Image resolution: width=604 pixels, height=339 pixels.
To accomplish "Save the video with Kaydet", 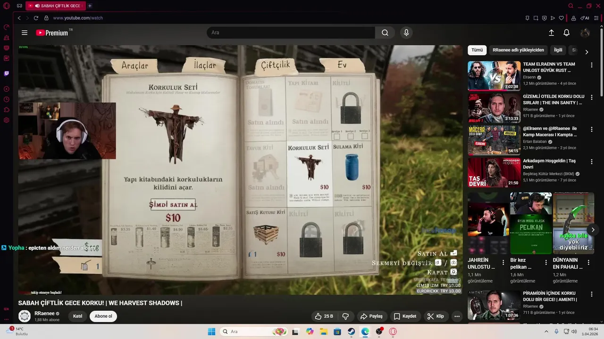I will pyautogui.click(x=405, y=316).
